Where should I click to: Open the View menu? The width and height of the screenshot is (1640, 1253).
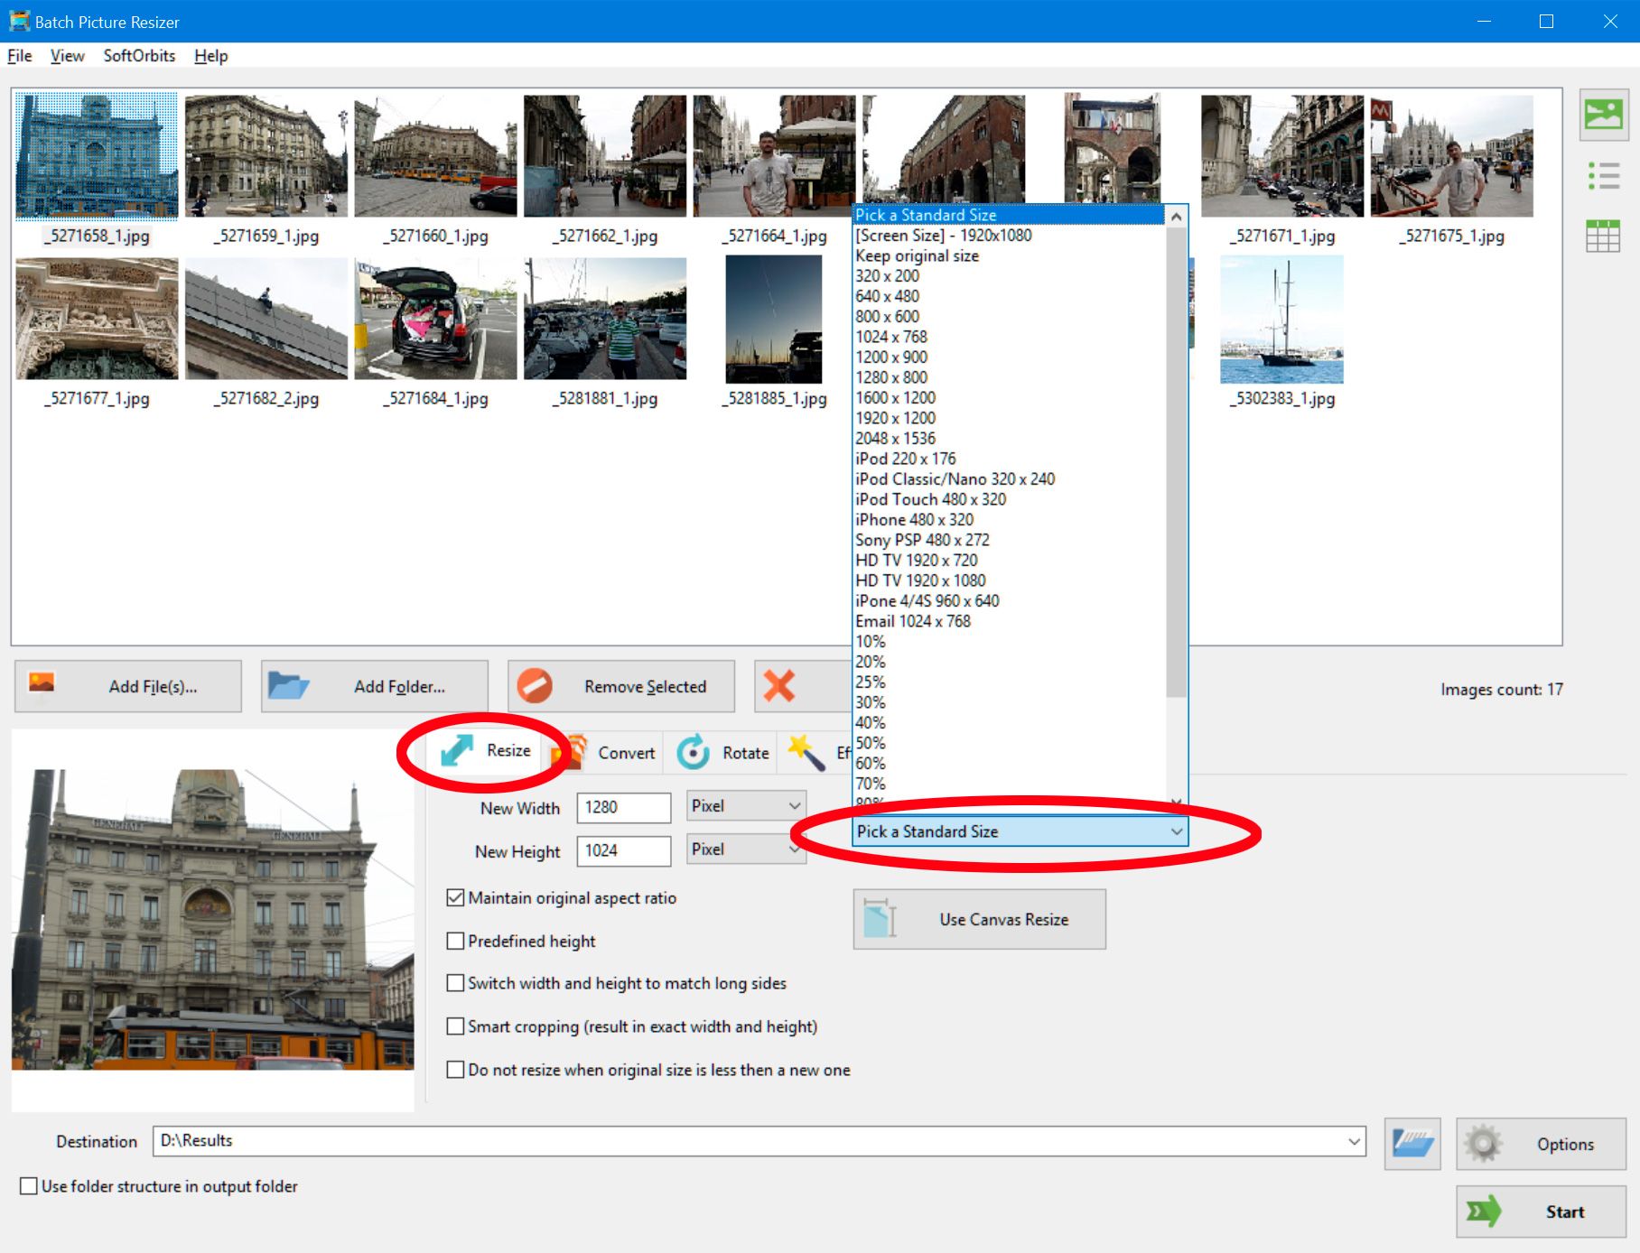tap(66, 55)
